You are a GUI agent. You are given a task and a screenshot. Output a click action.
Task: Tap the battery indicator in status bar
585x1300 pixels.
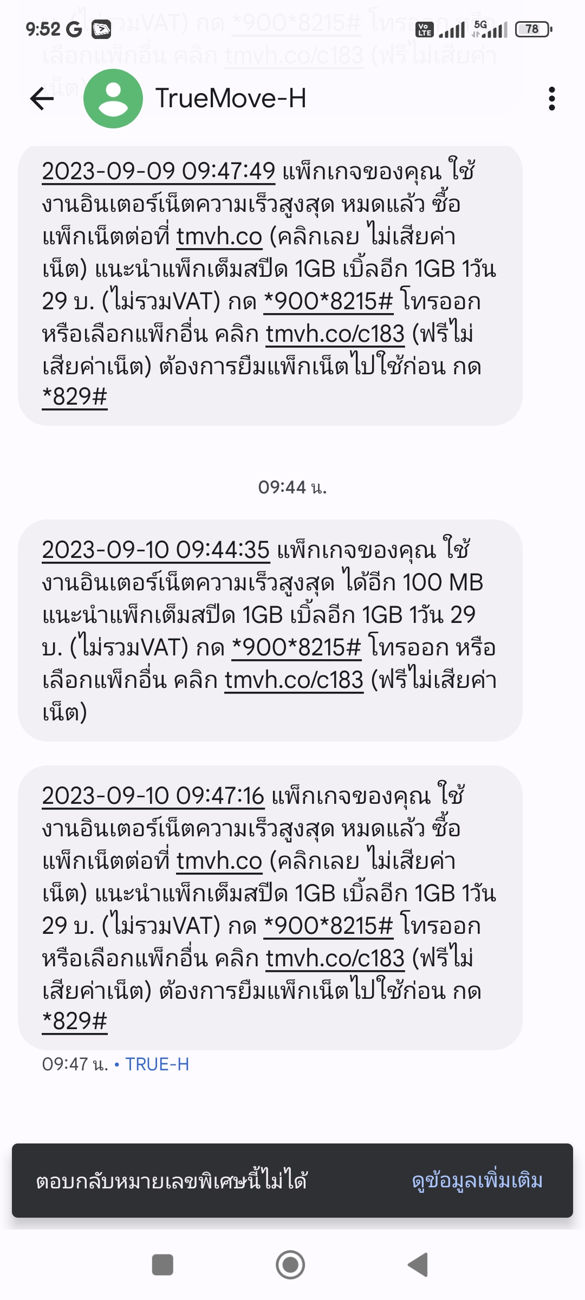click(534, 29)
